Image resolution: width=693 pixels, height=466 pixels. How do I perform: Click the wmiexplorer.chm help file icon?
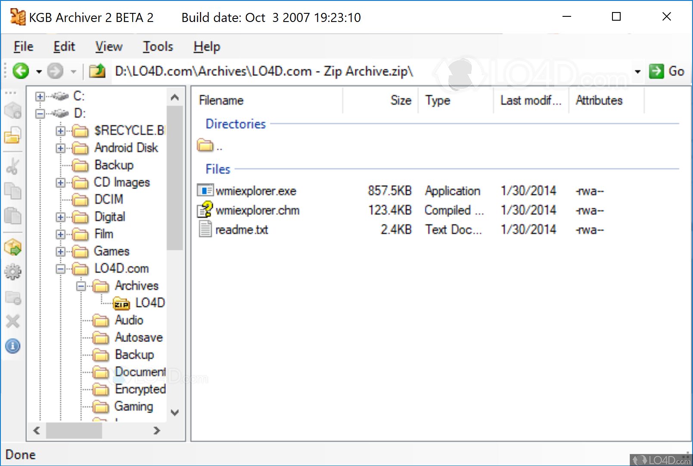tap(205, 209)
